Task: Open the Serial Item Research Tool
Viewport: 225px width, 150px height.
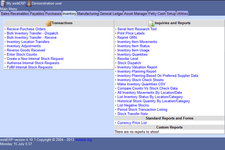Action: coord(137,29)
